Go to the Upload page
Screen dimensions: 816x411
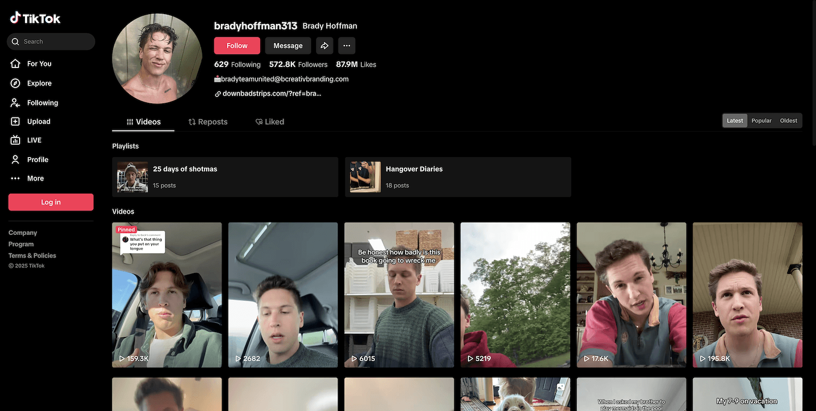pyautogui.click(x=38, y=122)
